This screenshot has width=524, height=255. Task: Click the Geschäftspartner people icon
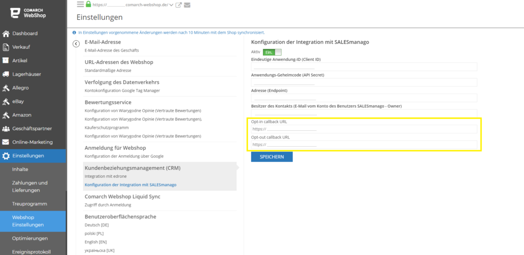coord(5,128)
